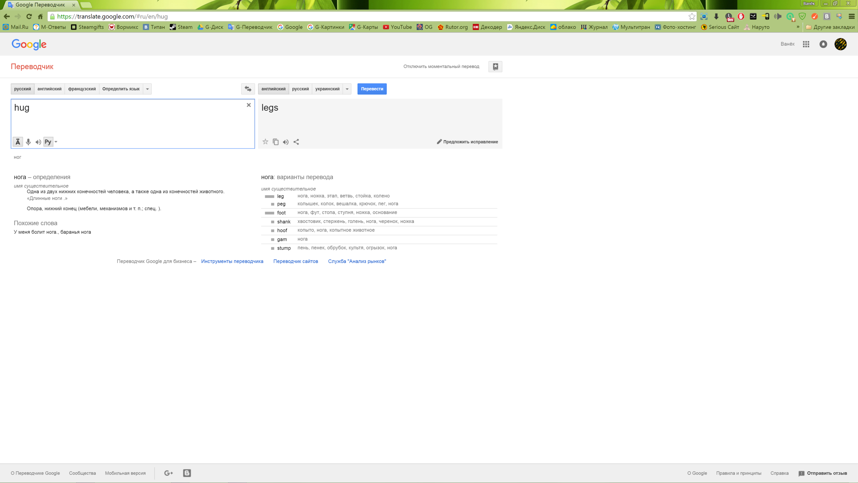Open the phrasebook star icon button
This screenshot has width=858, height=483.
tap(495, 66)
